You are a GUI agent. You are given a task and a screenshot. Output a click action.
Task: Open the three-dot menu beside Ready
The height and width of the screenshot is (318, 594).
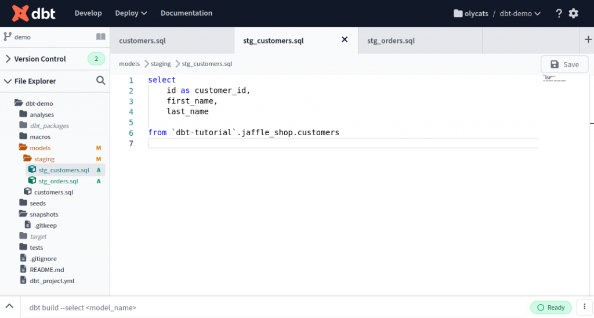click(x=585, y=307)
